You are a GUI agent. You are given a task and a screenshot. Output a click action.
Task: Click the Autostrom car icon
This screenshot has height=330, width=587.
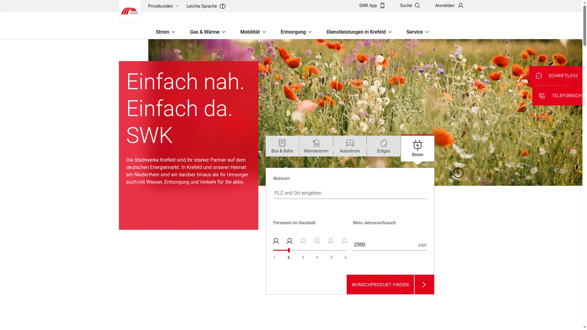coord(350,143)
